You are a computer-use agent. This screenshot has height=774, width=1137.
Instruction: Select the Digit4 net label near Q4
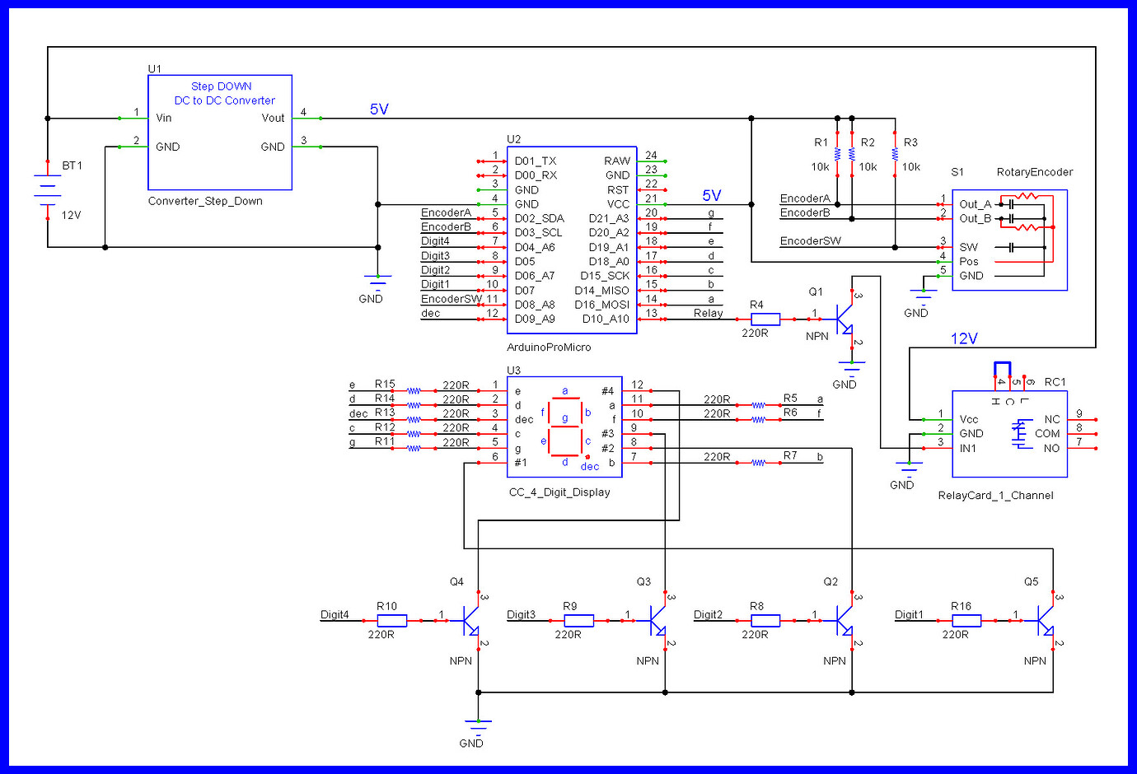[333, 614]
